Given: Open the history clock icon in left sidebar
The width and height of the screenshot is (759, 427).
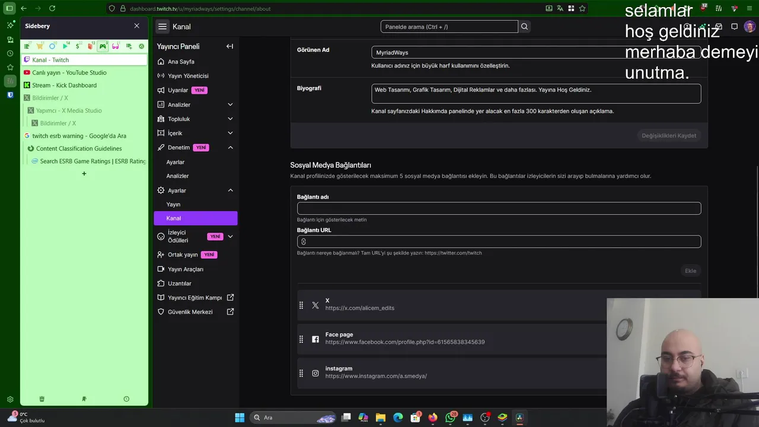Looking at the screenshot, I should [10, 53].
